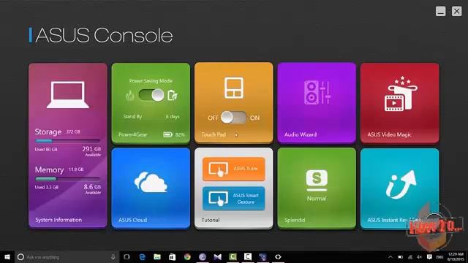The width and height of the screenshot is (468, 263).
Task: Click the Ask me anything search box
Action: (67, 256)
